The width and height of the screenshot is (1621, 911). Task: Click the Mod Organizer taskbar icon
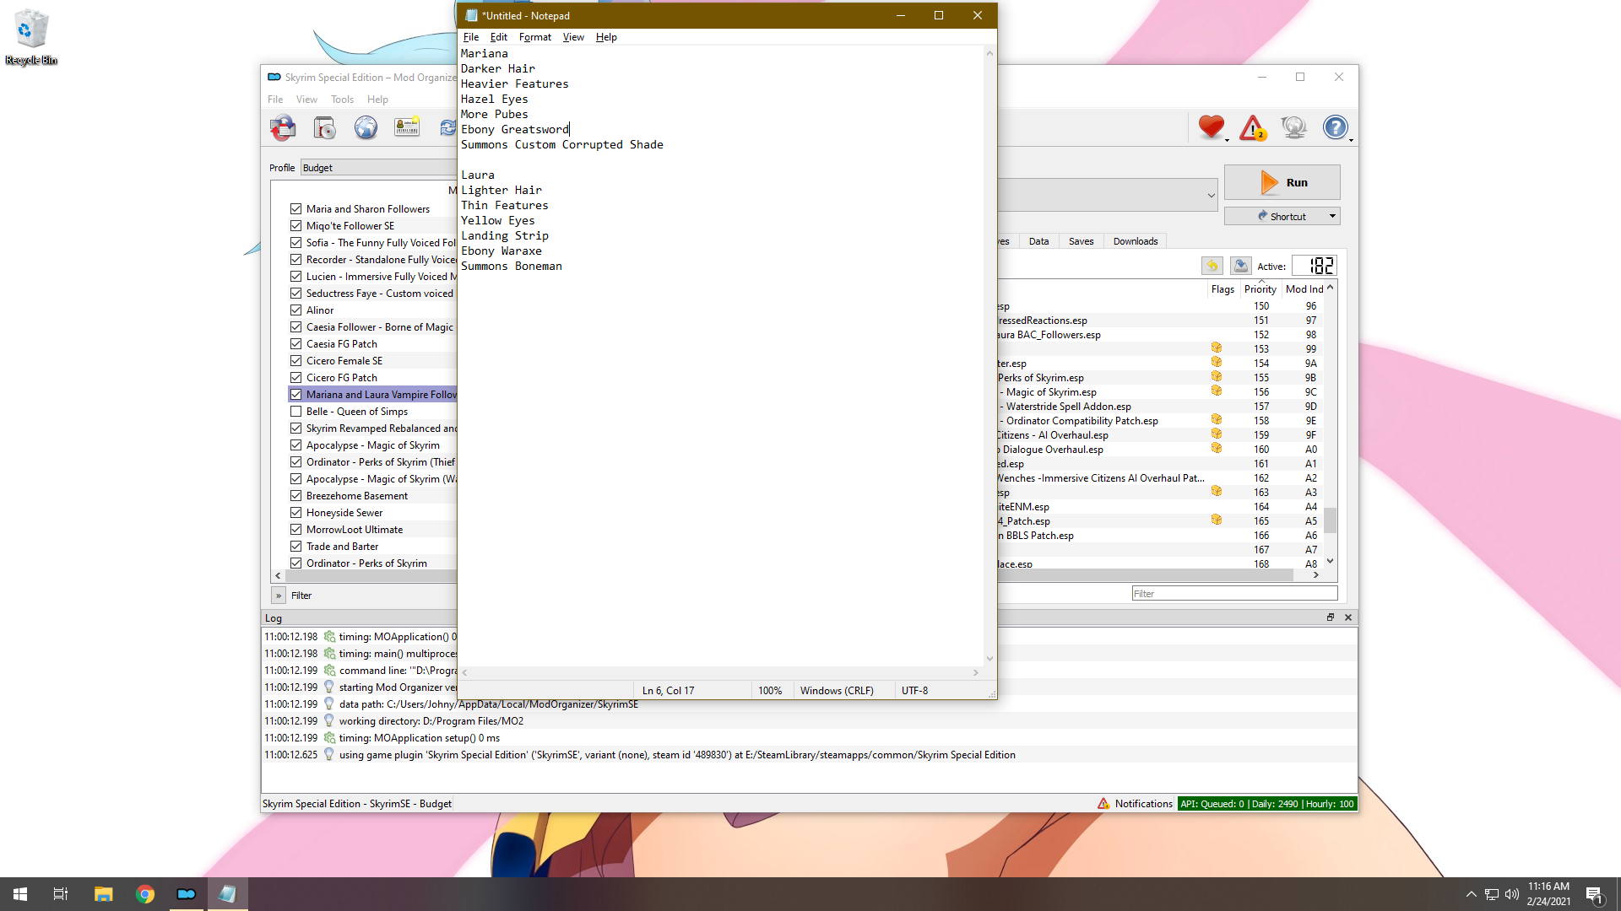pyautogui.click(x=186, y=894)
